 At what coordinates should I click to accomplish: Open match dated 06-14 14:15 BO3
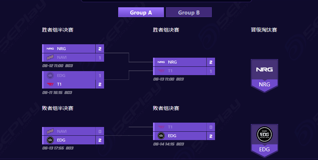(x=169, y=144)
